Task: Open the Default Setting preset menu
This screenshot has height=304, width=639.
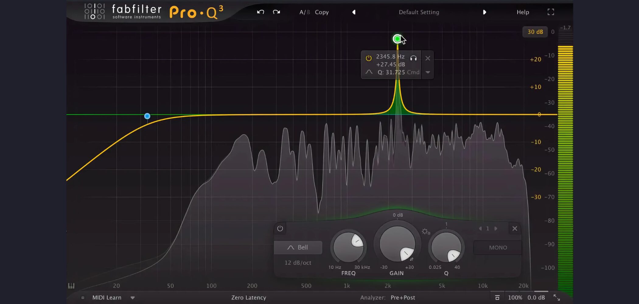Action: 419,12
